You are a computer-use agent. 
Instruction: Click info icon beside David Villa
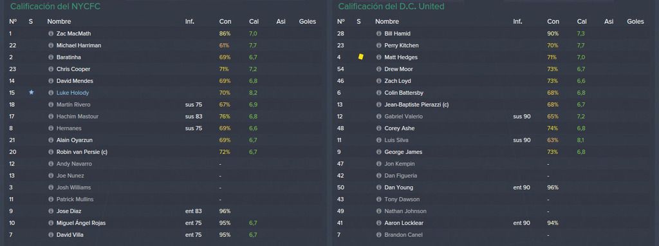click(51, 234)
